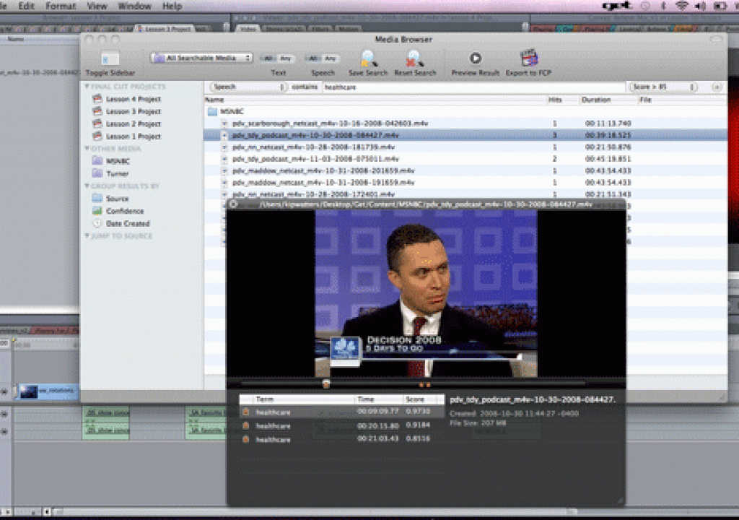This screenshot has height=520, width=739.
Task: Open the Score > 85 dropdown
Action: (x=663, y=87)
